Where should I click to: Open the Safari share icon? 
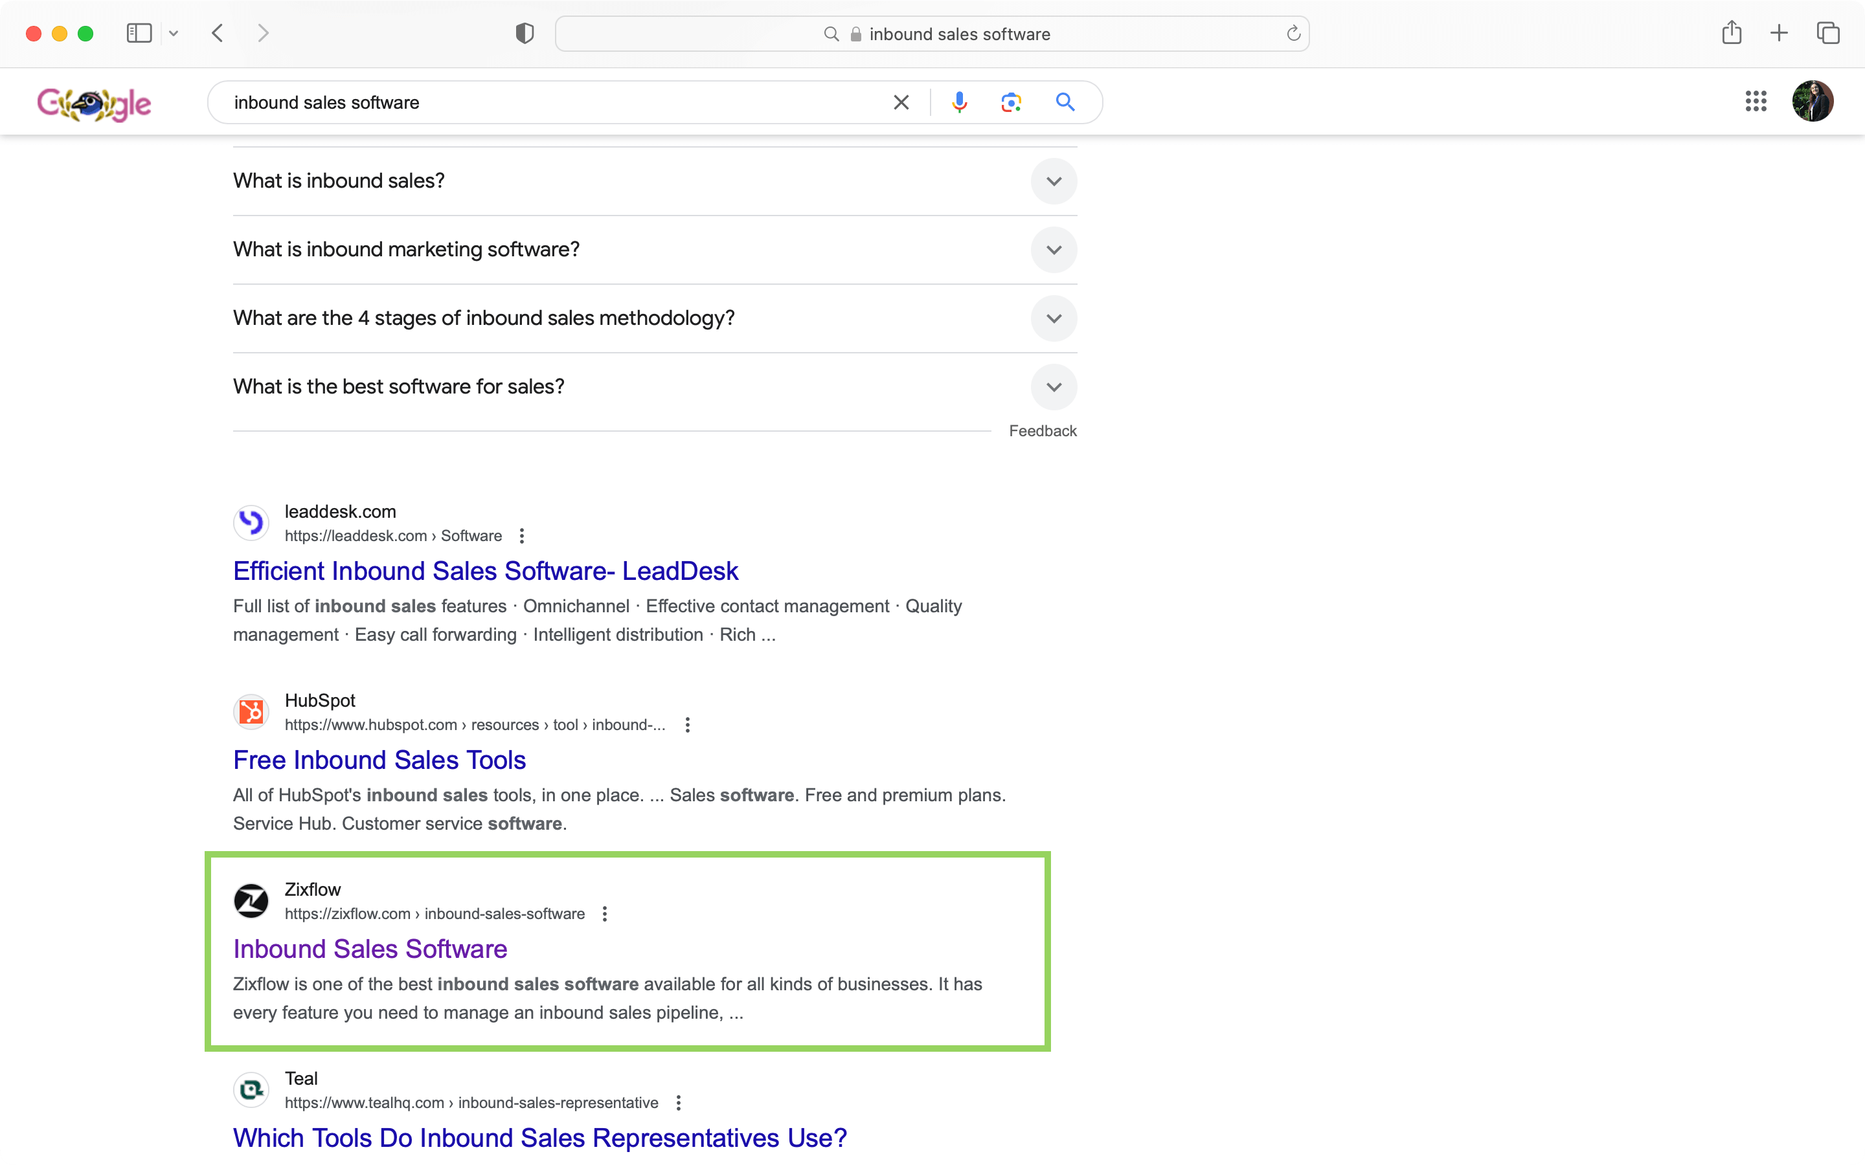(1731, 32)
